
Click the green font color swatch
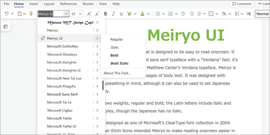pyautogui.click(x=142, y=14)
